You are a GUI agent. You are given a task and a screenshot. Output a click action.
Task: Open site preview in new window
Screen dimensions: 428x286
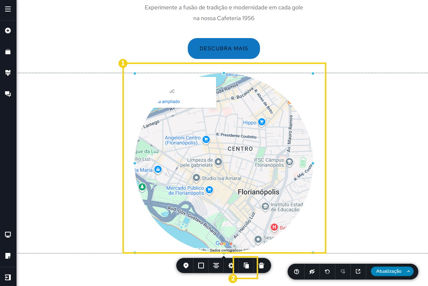click(358, 271)
